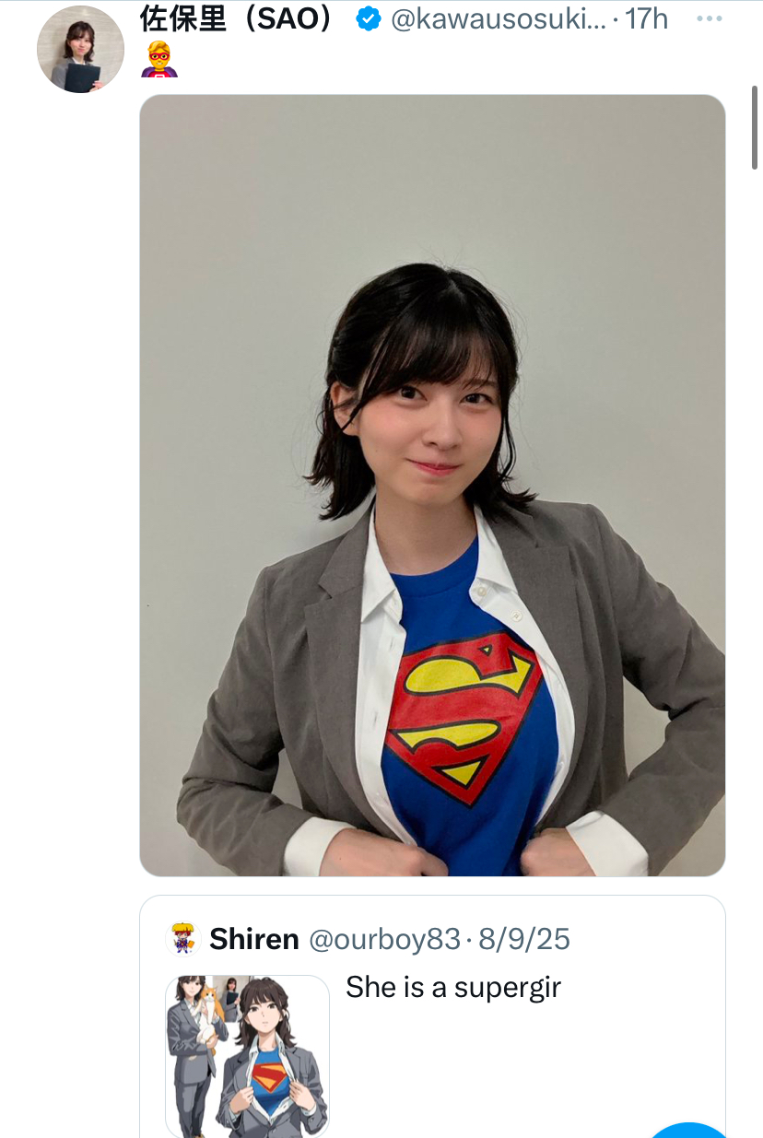The height and width of the screenshot is (1138, 763).
Task: Open 佐保里's round profile avatar
Action: [x=80, y=49]
